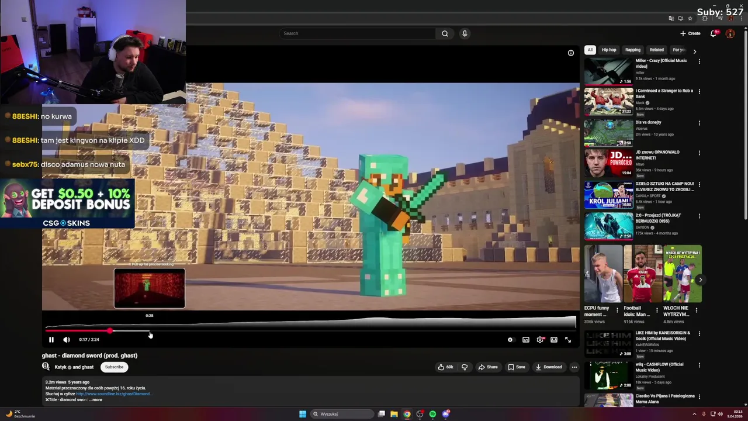Open the 'I Convinced a Stranger to Rob a Bank' title
Viewport: 748px width, 421px height.
tap(664, 94)
